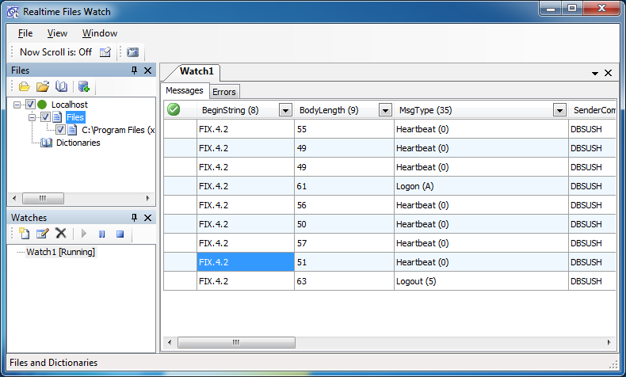Image resolution: width=626 pixels, height=377 pixels.
Task: Click the camera snapshot icon in main toolbar
Action: [132, 52]
